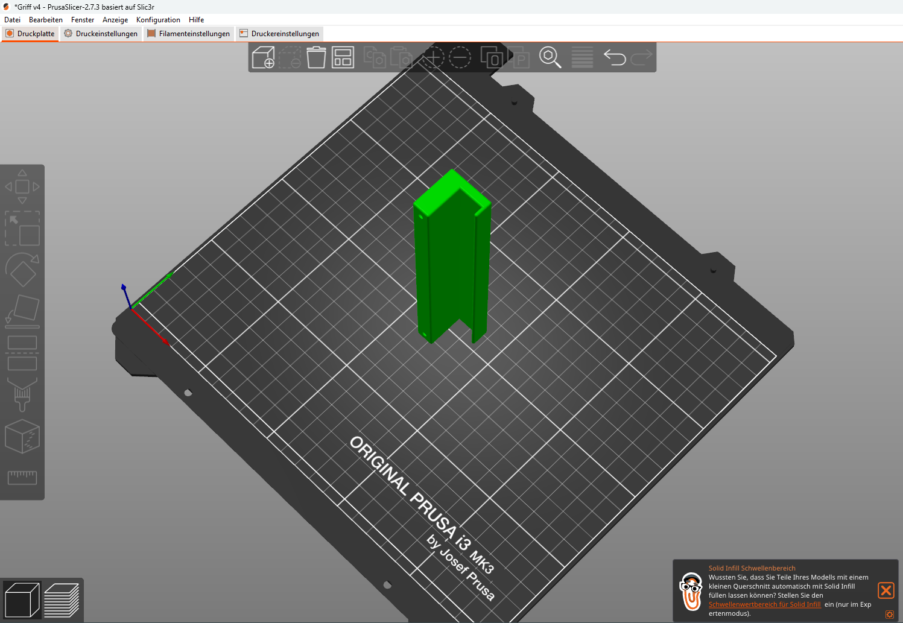Open the Schwellenwertbereich für Solid Infill link
This screenshot has width=903, height=623.
(764, 604)
